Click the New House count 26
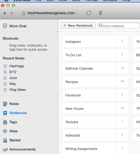The image size is (140, 154). 122,108
